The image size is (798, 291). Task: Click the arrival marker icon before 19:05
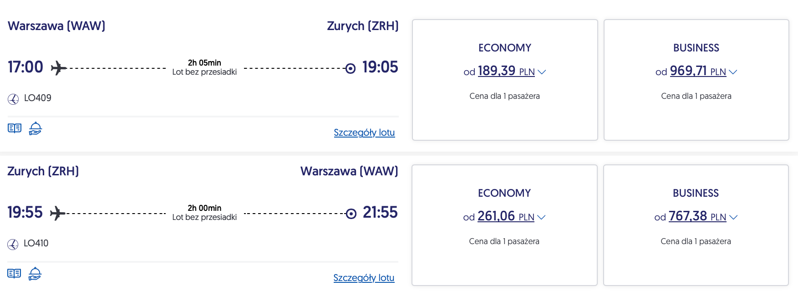click(350, 69)
